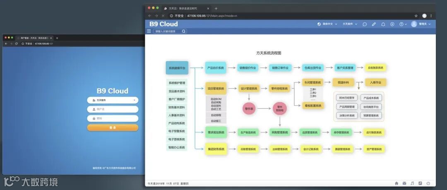The width and height of the screenshot is (447, 190).
Task: Click the username field on login page
Action: pos(113,109)
